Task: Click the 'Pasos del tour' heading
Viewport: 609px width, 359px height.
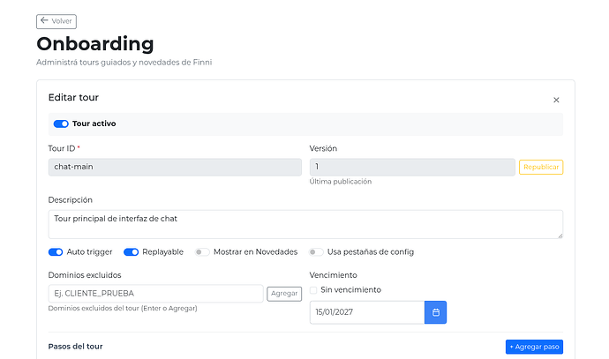Action: point(75,347)
